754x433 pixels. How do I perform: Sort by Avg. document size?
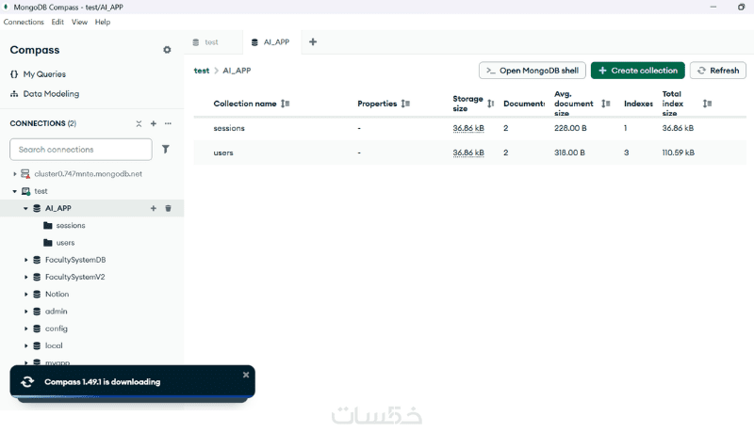(606, 104)
